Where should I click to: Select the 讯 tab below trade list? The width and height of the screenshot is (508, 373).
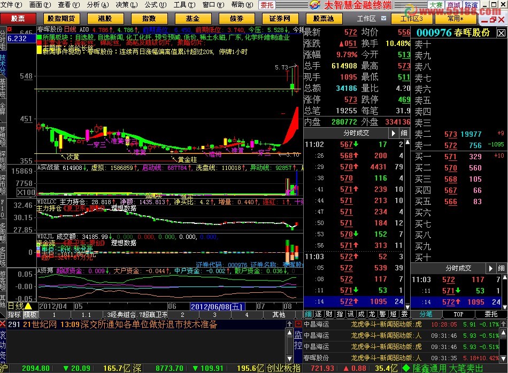tap(351, 314)
